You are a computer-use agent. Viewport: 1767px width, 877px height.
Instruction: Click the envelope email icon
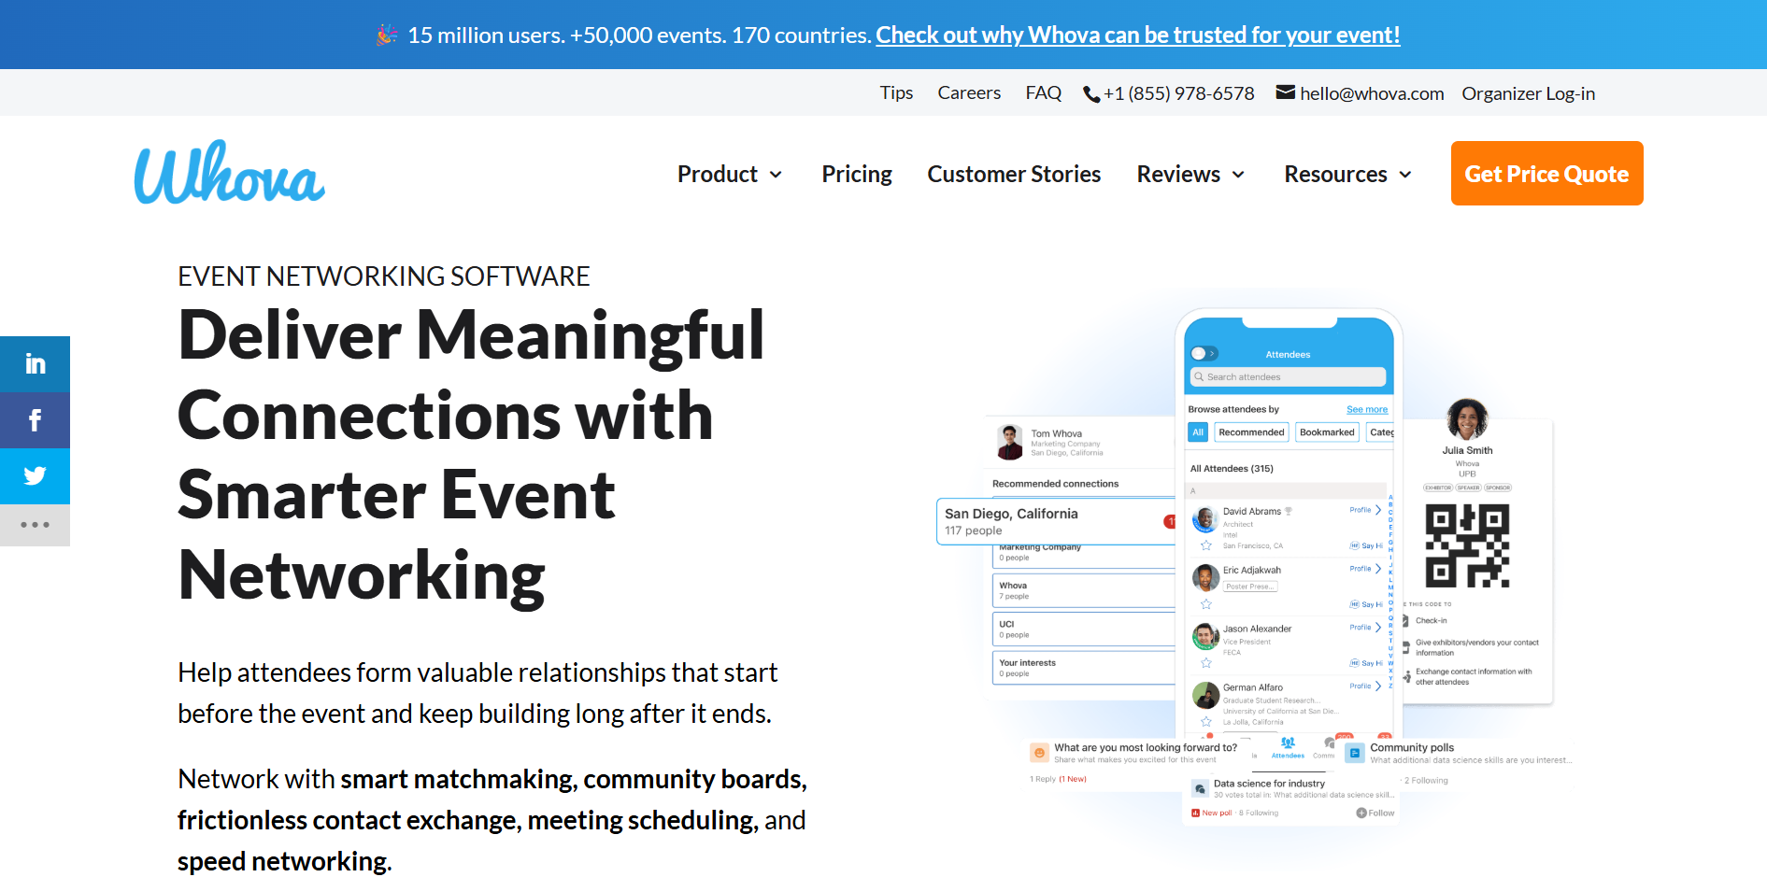(x=1286, y=92)
